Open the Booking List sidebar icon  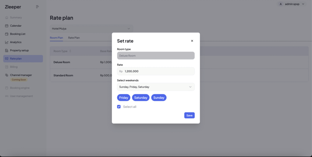point(7,34)
